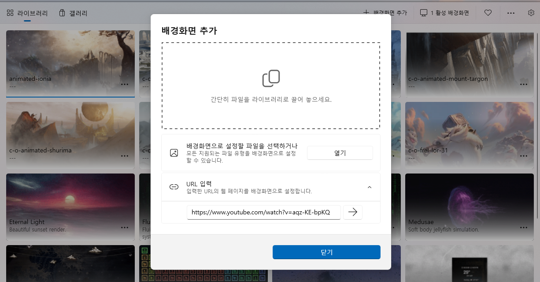Click the image file picker icon beside 열기
Image resolution: width=540 pixels, height=282 pixels.
[x=174, y=153]
